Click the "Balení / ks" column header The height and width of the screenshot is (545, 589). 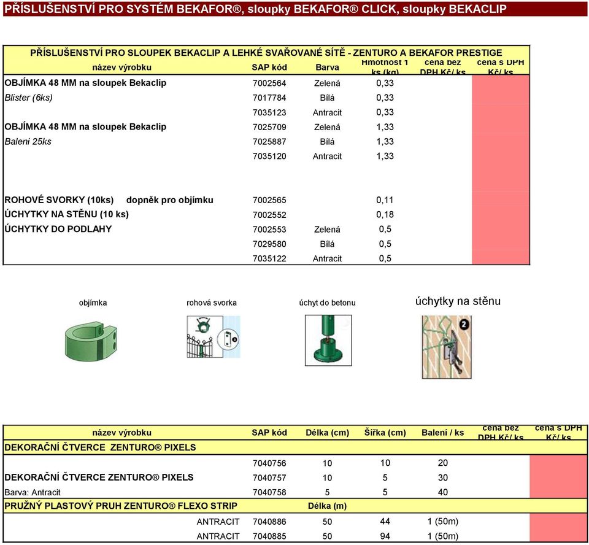click(443, 433)
